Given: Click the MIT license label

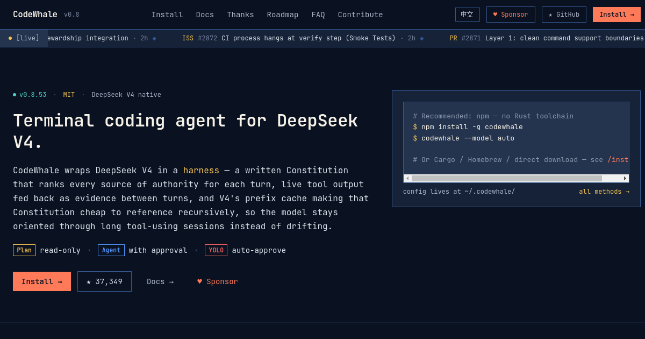Looking at the screenshot, I should (69, 95).
